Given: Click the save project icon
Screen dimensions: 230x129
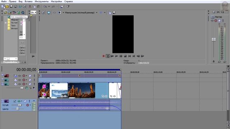Looking at the screenshot, I should (x=11, y=6).
